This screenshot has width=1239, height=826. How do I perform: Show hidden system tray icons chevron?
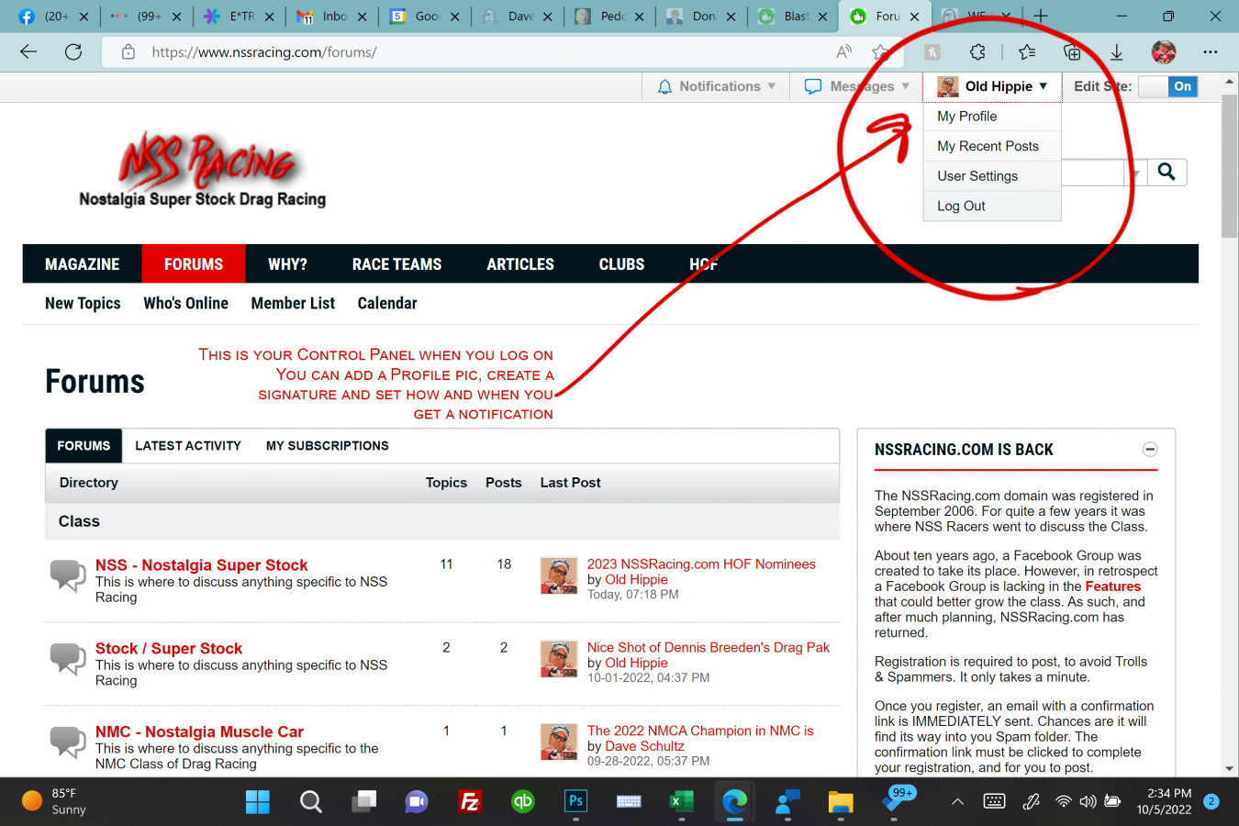(957, 802)
